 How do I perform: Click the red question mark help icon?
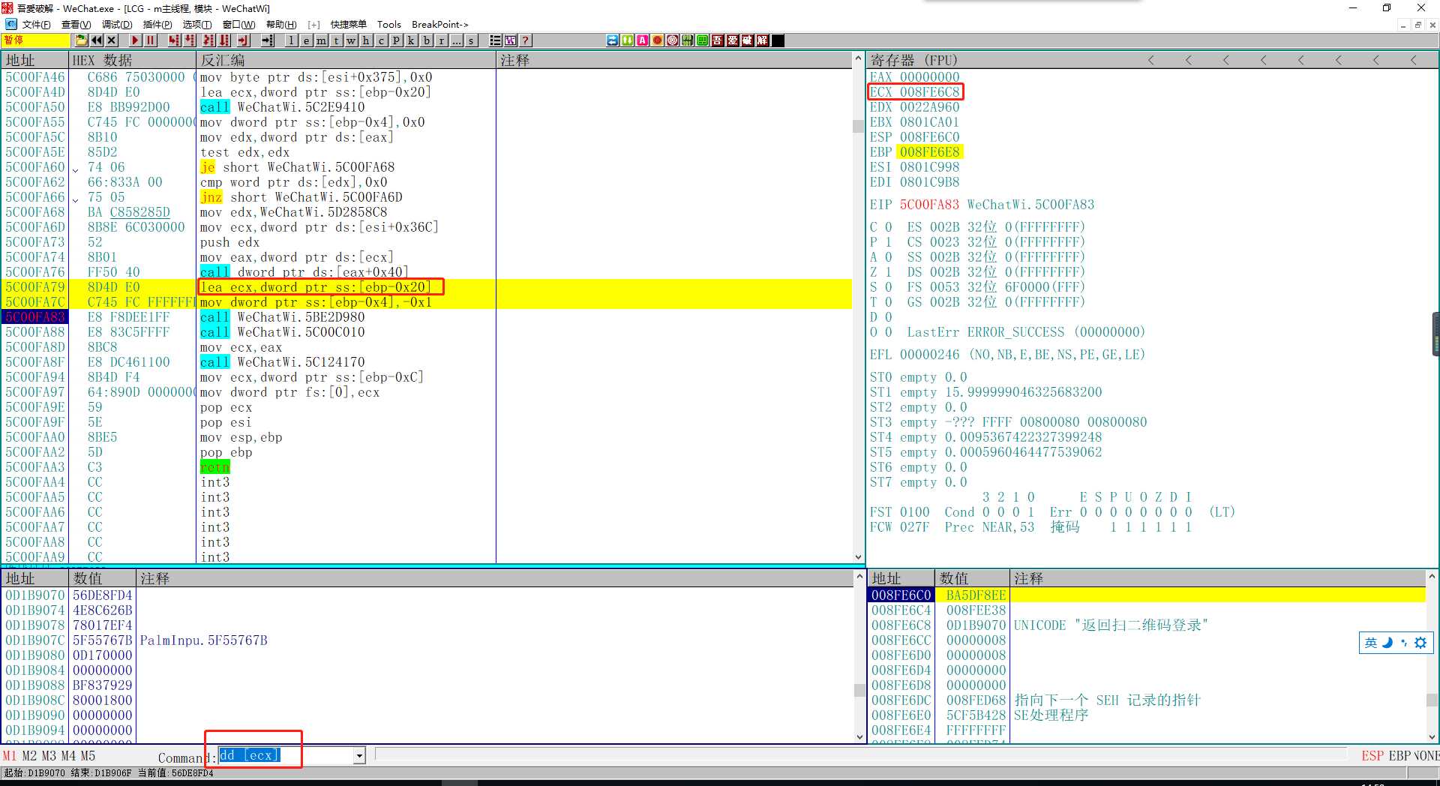tap(526, 40)
